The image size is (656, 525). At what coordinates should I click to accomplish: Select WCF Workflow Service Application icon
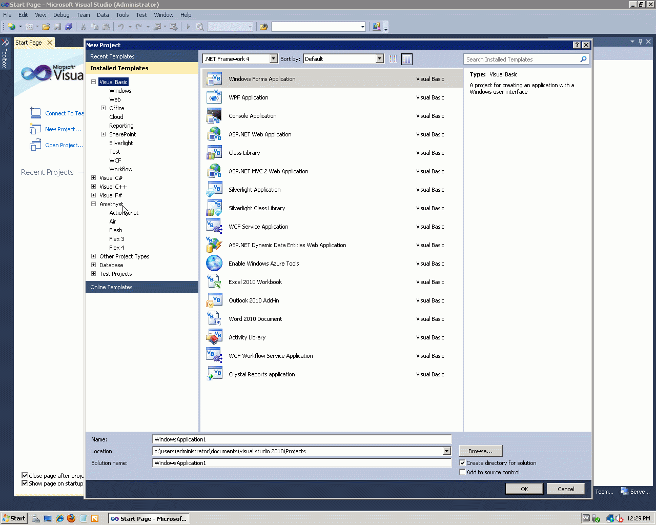pos(214,356)
